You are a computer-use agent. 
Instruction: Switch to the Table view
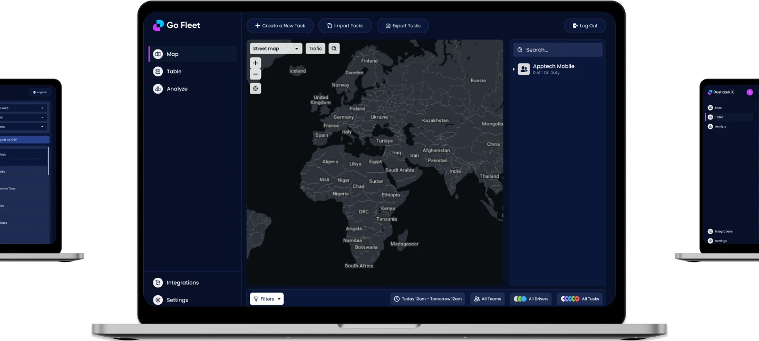click(x=158, y=71)
